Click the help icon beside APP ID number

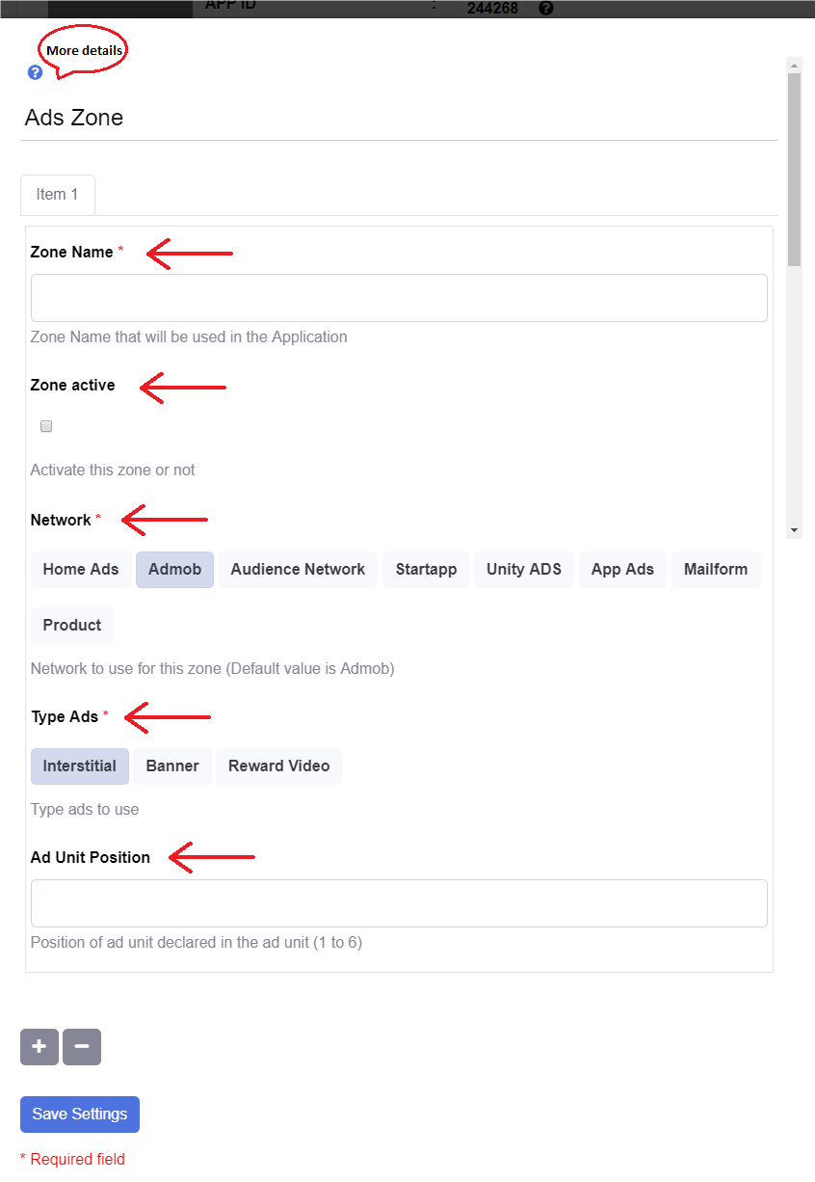pyautogui.click(x=546, y=8)
